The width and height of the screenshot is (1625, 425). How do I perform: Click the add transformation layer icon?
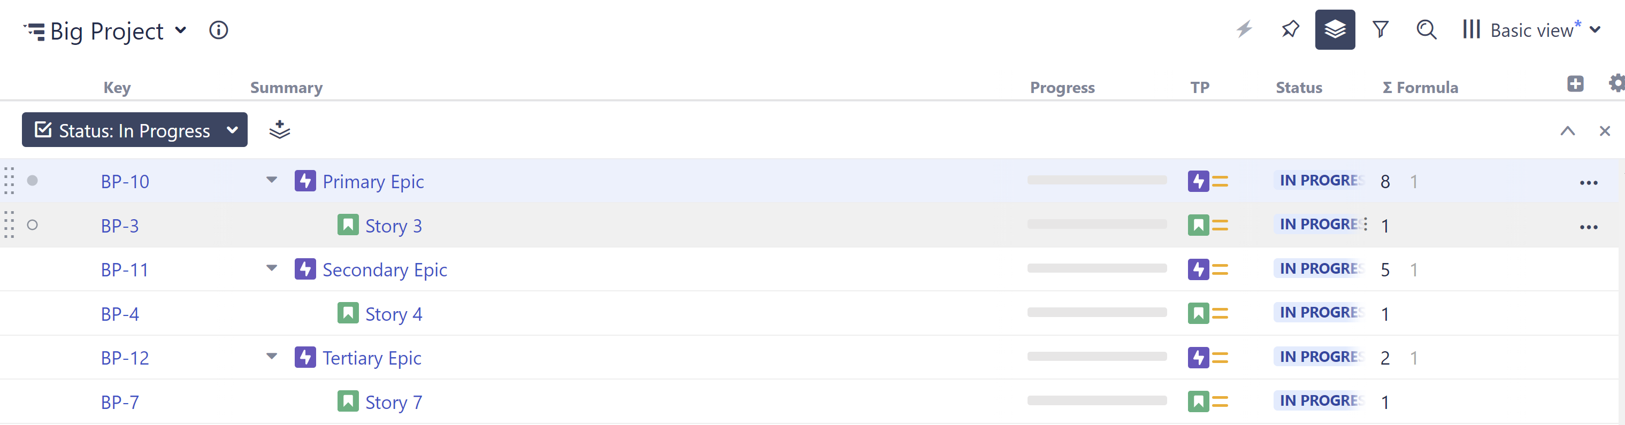point(279,130)
